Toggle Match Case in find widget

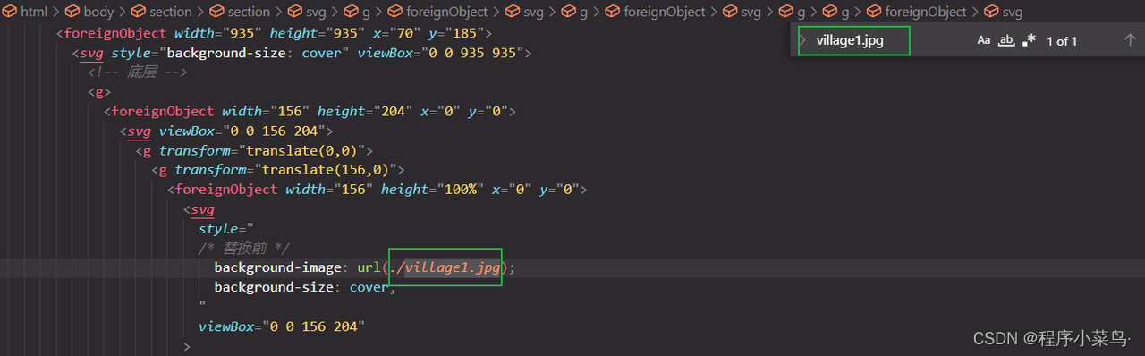pos(984,40)
